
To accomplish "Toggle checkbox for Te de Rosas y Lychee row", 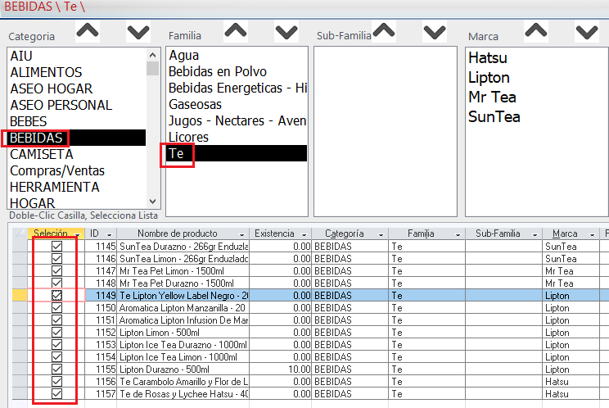I will click(x=56, y=393).
